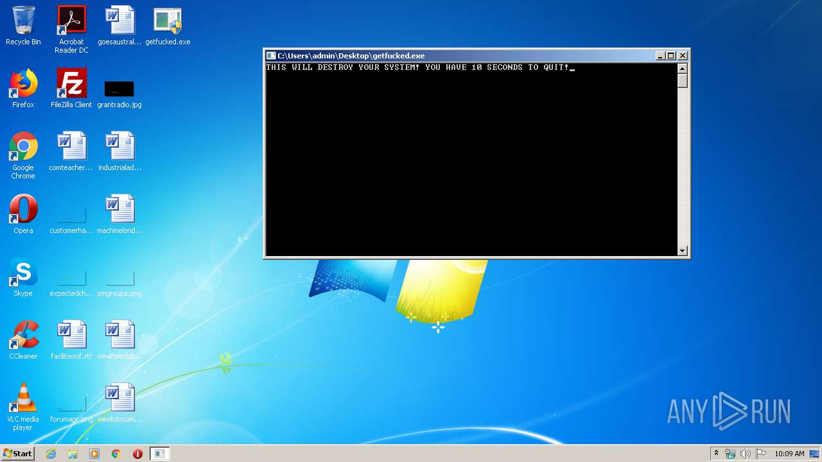The height and width of the screenshot is (462, 822).
Task: Select the industrialad Word document
Action: [x=119, y=151]
